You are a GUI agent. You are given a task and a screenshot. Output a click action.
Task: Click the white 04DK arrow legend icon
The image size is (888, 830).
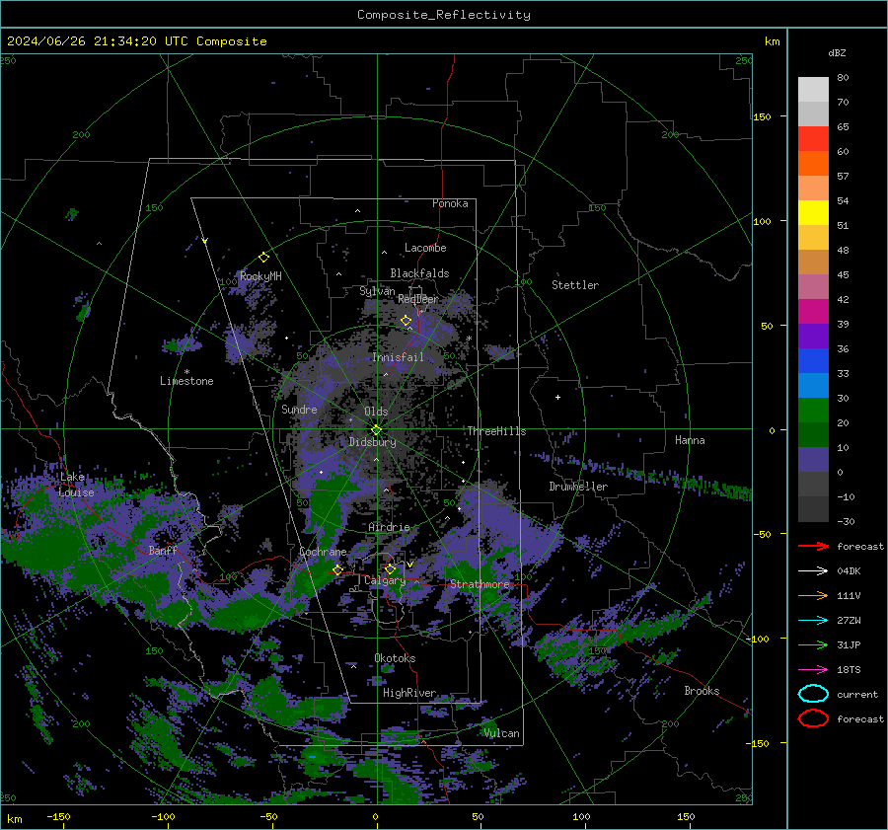(x=813, y=571)
